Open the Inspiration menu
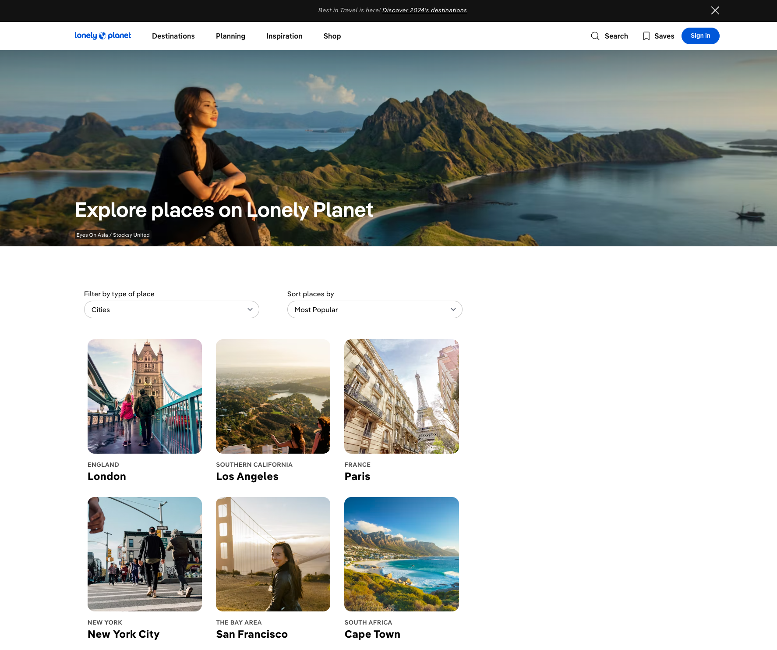The width and height of the screenshot is (777, 650). pos(284,36)
